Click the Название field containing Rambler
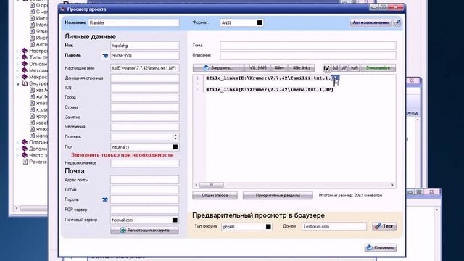The height and width of the screenshot is (261, 464). point(133,22)
